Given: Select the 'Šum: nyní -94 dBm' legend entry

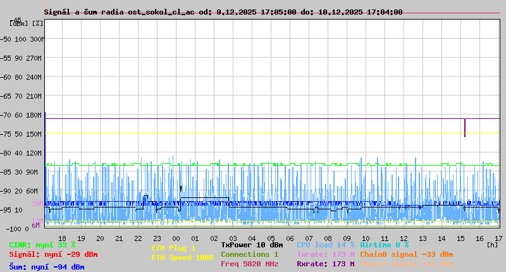Looking at the screenshot, I should [47, 267].
